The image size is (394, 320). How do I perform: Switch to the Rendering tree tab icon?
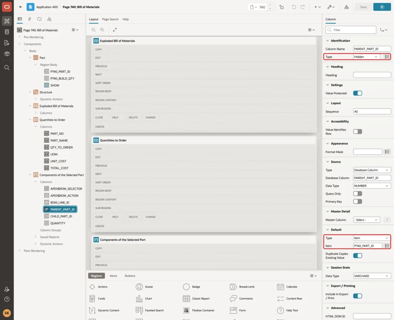pyautogui.click(x=20, y=19)
